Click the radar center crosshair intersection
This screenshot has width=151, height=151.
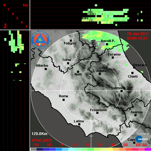click(91, 91)
